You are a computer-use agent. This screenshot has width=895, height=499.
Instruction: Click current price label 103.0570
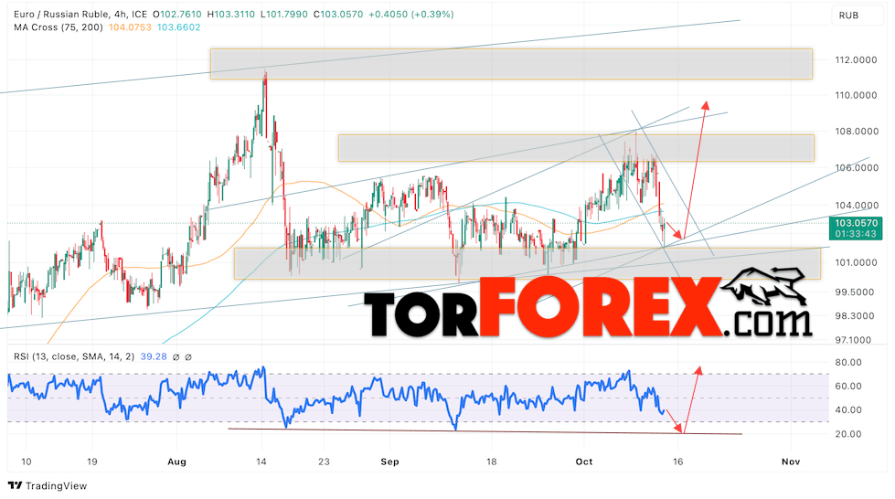856,223
